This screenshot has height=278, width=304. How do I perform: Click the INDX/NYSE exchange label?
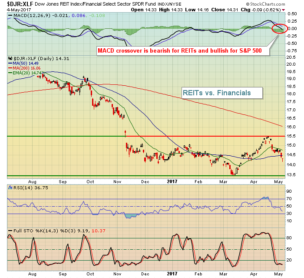(x=169, y=4)
